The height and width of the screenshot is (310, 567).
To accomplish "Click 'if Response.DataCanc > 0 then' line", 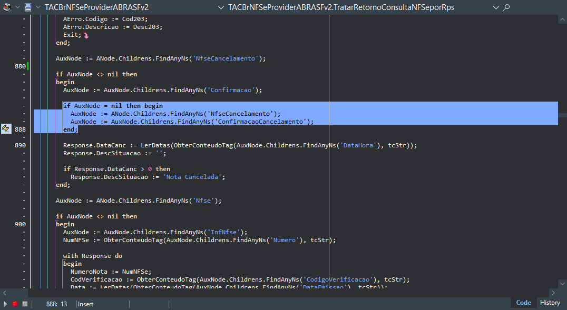I will coord(116,169).
